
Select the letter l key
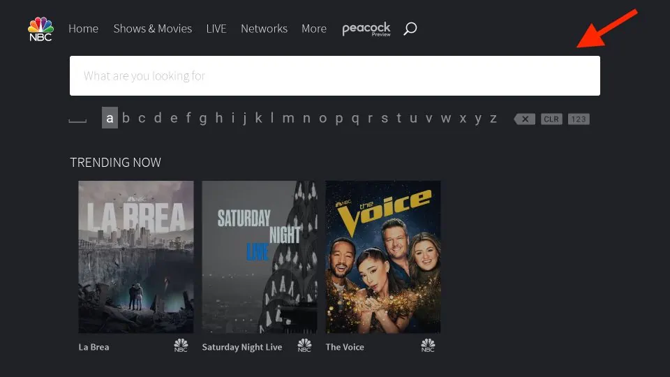pyautogui.click(x=271, y=118)
